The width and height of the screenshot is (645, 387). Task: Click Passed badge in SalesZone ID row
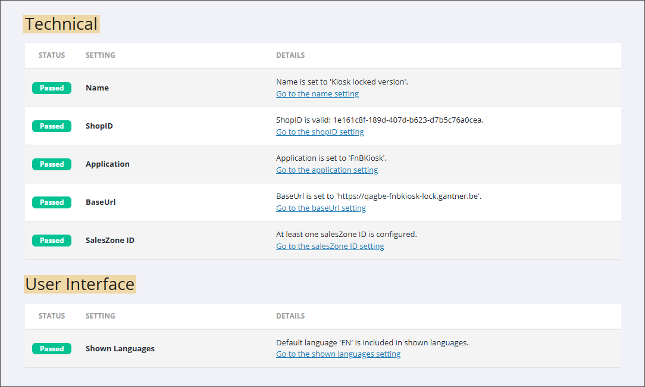click(52, 241)
